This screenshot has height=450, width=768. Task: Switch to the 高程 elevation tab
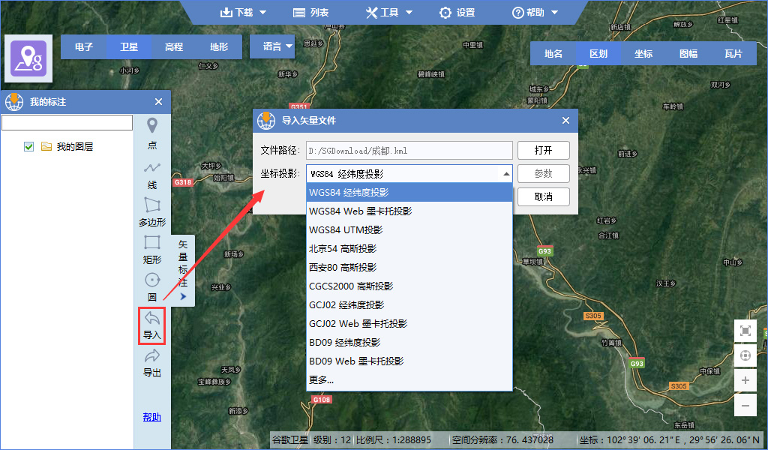174,47
